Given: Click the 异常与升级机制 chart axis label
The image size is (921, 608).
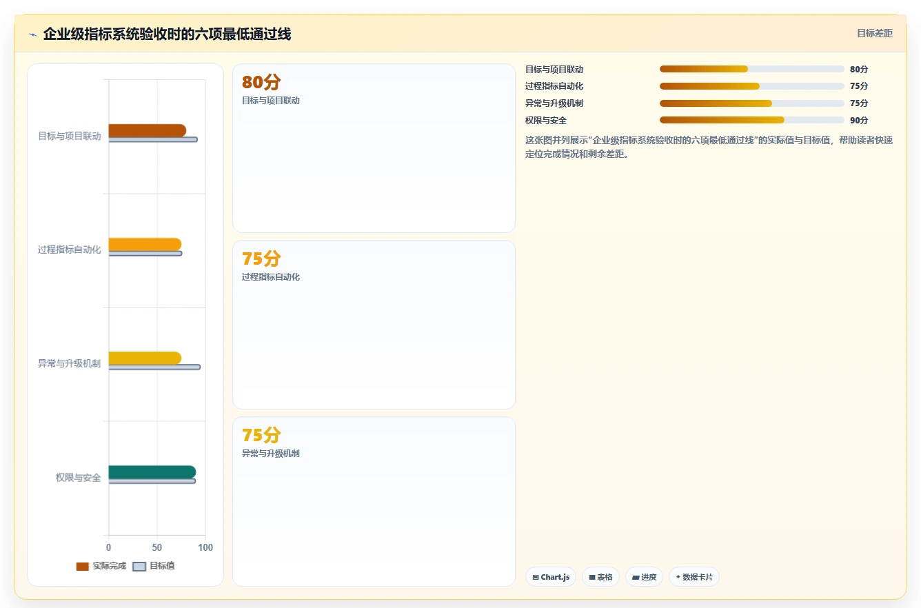Looking at the screenshot, I should click(x=70, y=364).
